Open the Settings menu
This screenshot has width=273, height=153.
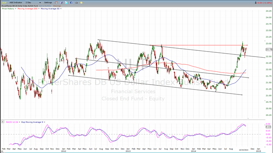(48, 2)
